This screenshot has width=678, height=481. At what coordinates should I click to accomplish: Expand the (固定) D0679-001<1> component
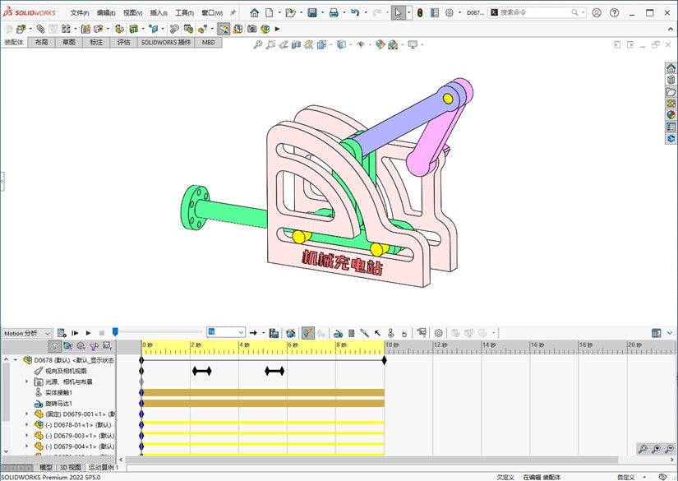coord(27,414)
